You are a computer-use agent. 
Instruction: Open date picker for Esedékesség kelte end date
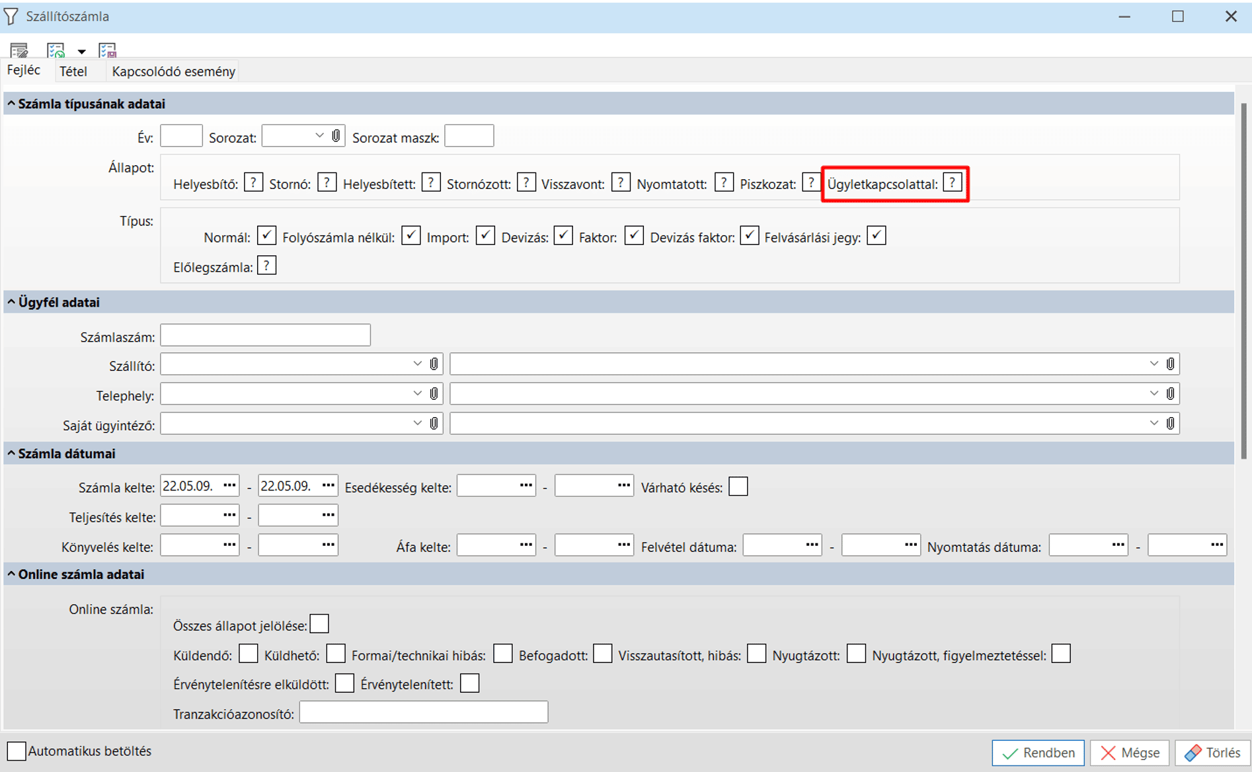click(x=624, y=485)
